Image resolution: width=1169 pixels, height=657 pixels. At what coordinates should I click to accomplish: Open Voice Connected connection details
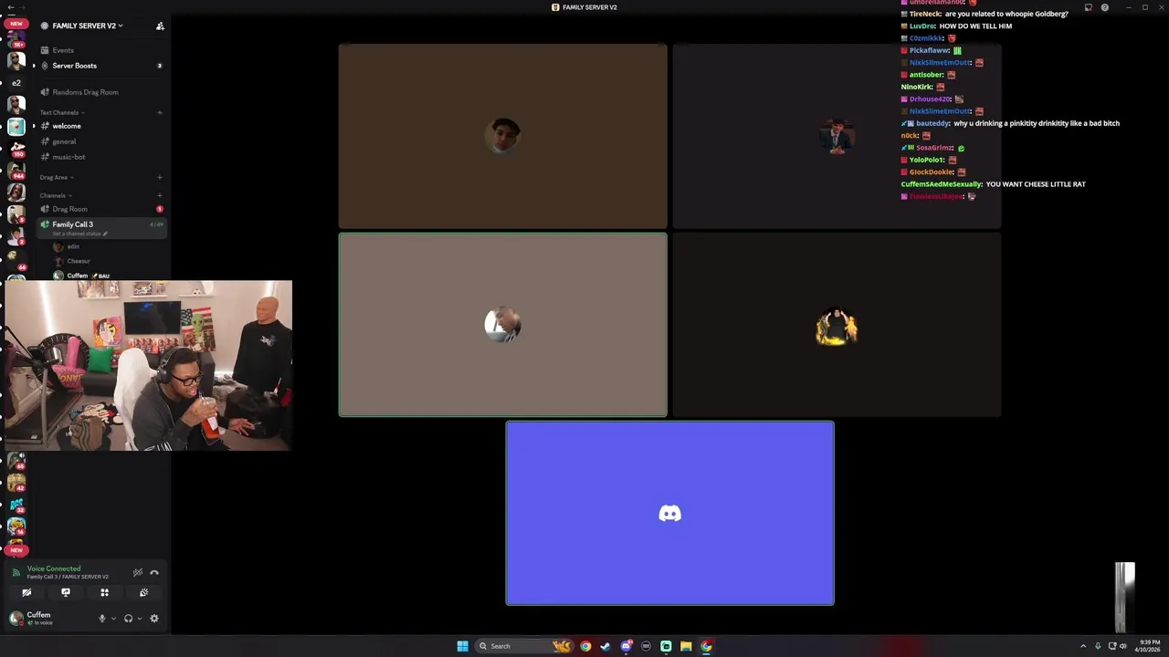click(x=54, y=568)
